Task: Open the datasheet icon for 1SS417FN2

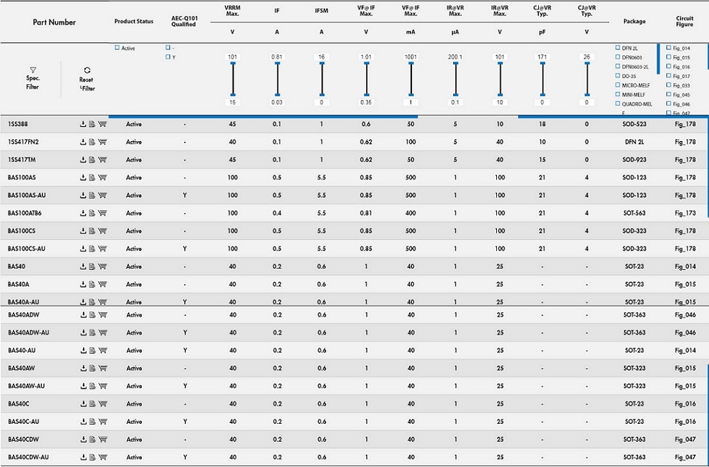Action: (93, 142)
